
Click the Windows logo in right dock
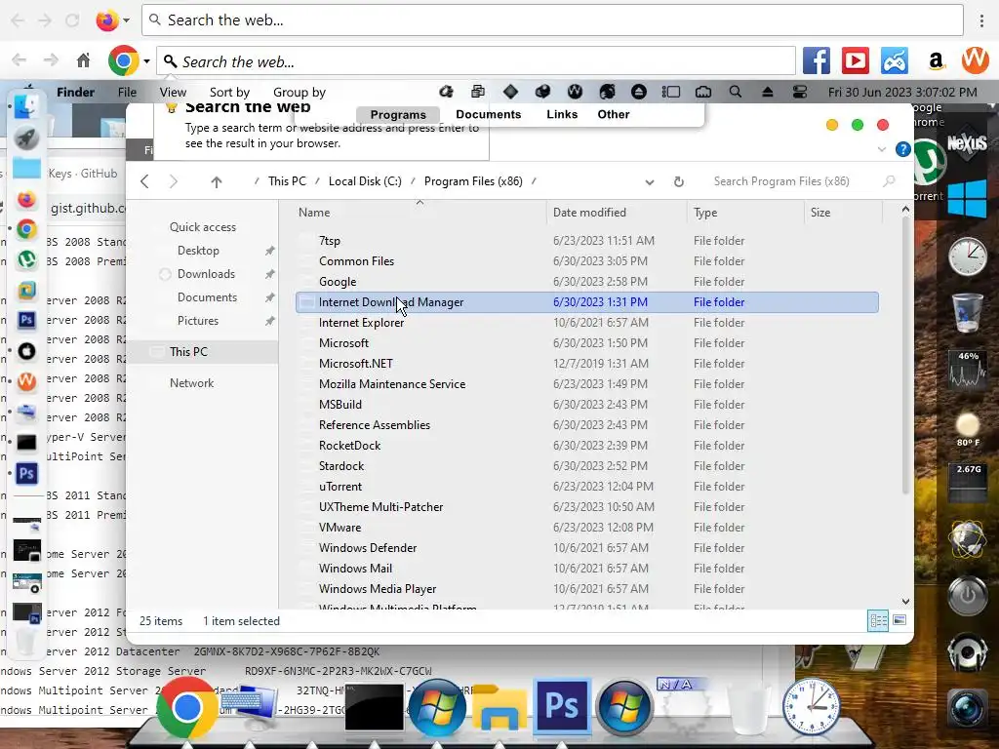pos(967,199)
